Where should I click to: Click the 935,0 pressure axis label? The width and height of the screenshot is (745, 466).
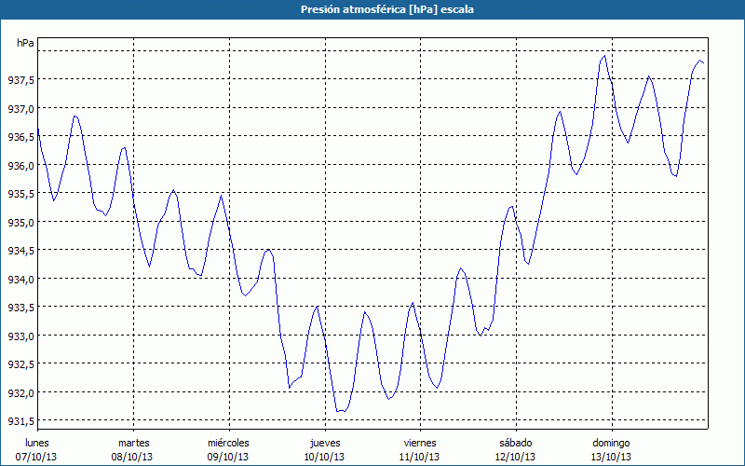click(21, 222)
